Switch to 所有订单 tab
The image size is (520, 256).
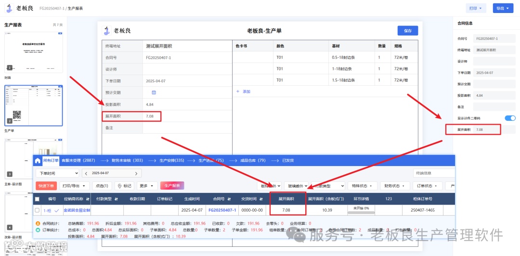point(51,161)
